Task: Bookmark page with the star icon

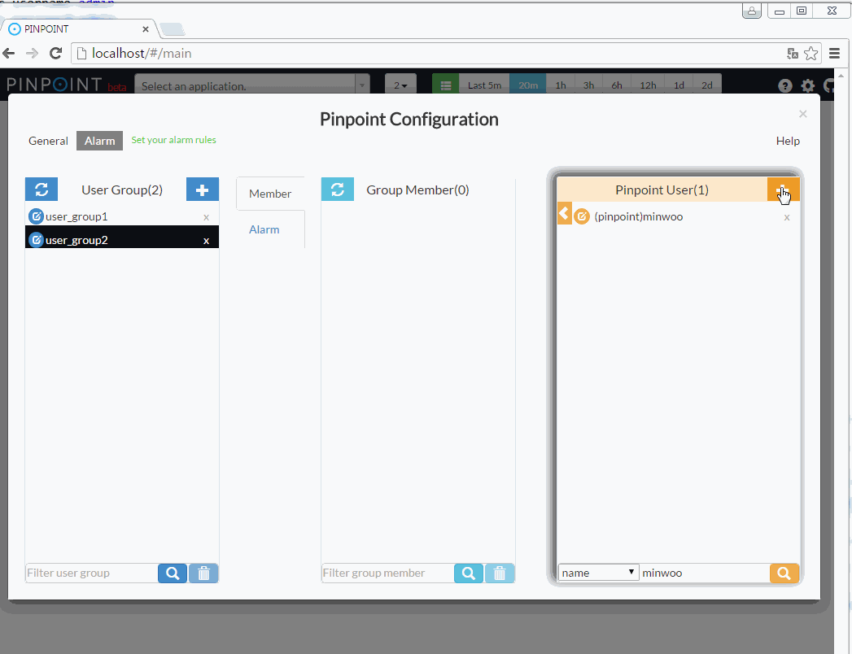Action: [x=811, y=54]
